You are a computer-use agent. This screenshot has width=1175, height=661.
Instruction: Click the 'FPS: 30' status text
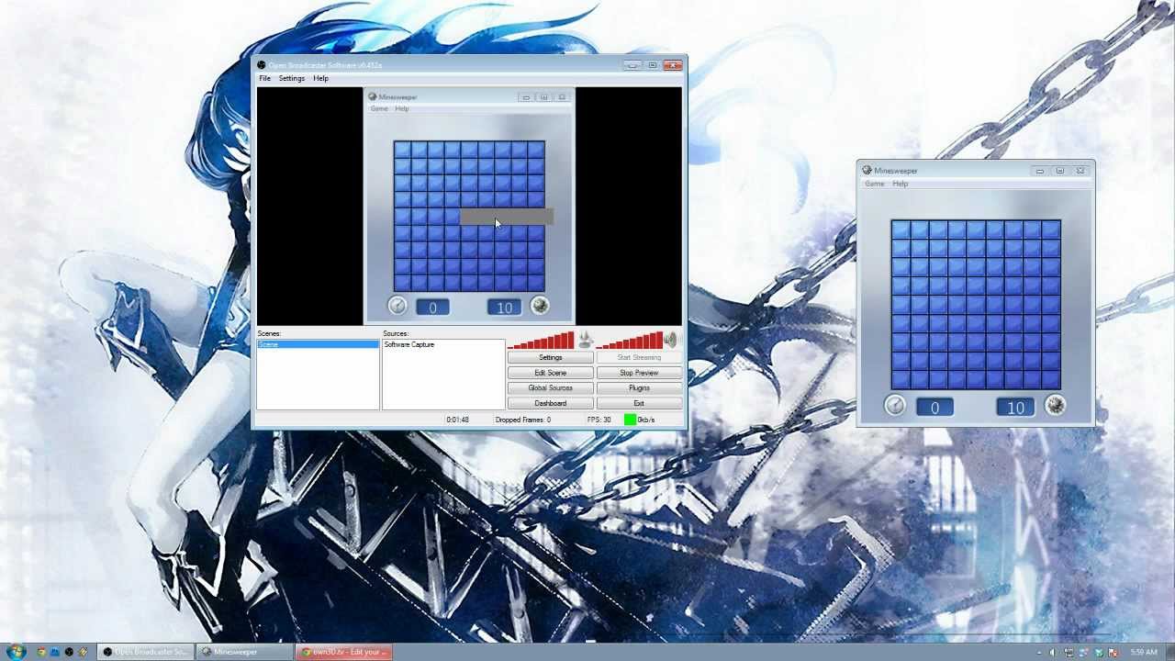tap(599, 420)
